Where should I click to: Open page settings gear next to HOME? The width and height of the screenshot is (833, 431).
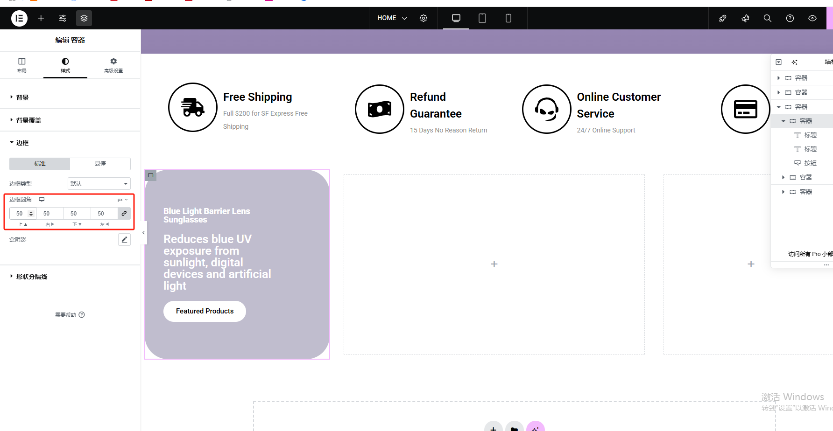click(424, 18)
